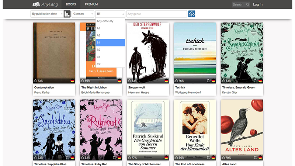Image resolution: width=295 pixels, height=166 pixels.
Task: Click The Night in Lisbon title
Action: [94, 87]
